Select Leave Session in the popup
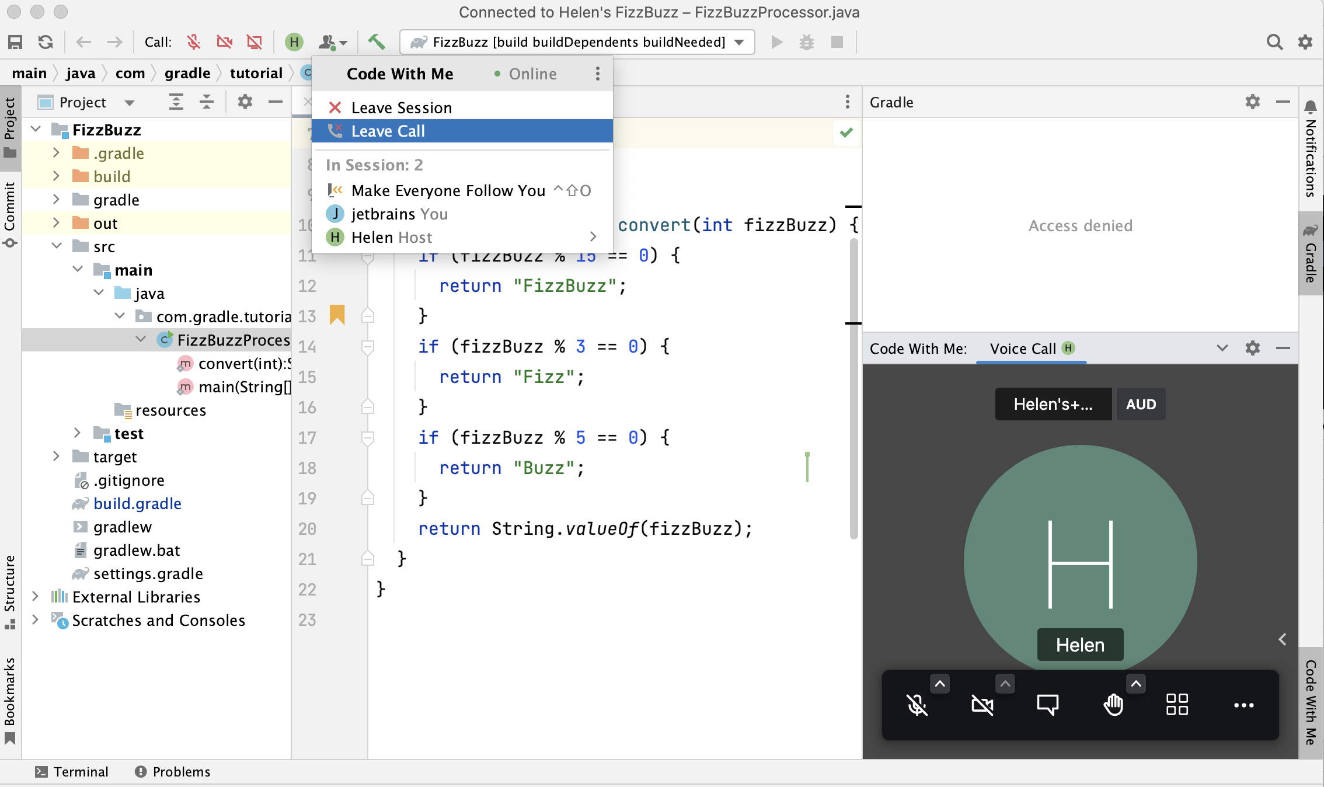 click(462, 108)
